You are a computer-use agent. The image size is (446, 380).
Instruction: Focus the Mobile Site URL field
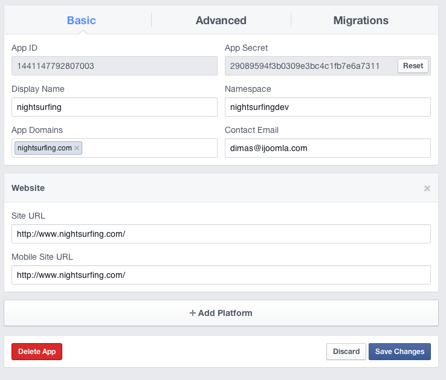[x=221, y=275]
